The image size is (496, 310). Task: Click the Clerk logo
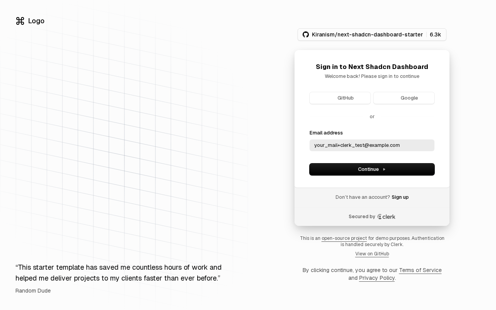pos(386,217)
